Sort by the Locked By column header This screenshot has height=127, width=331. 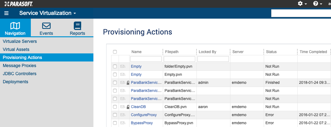point(207,52)
